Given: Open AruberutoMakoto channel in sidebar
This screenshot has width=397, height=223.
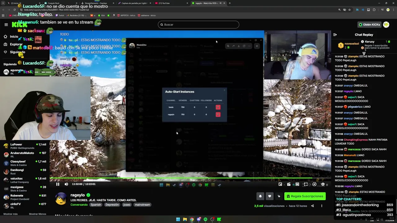Looking at the screenshot, I should pos(25,155).
